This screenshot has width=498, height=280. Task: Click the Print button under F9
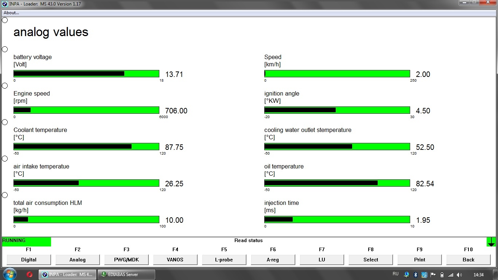pyautogui.click(x=420, y=260)
